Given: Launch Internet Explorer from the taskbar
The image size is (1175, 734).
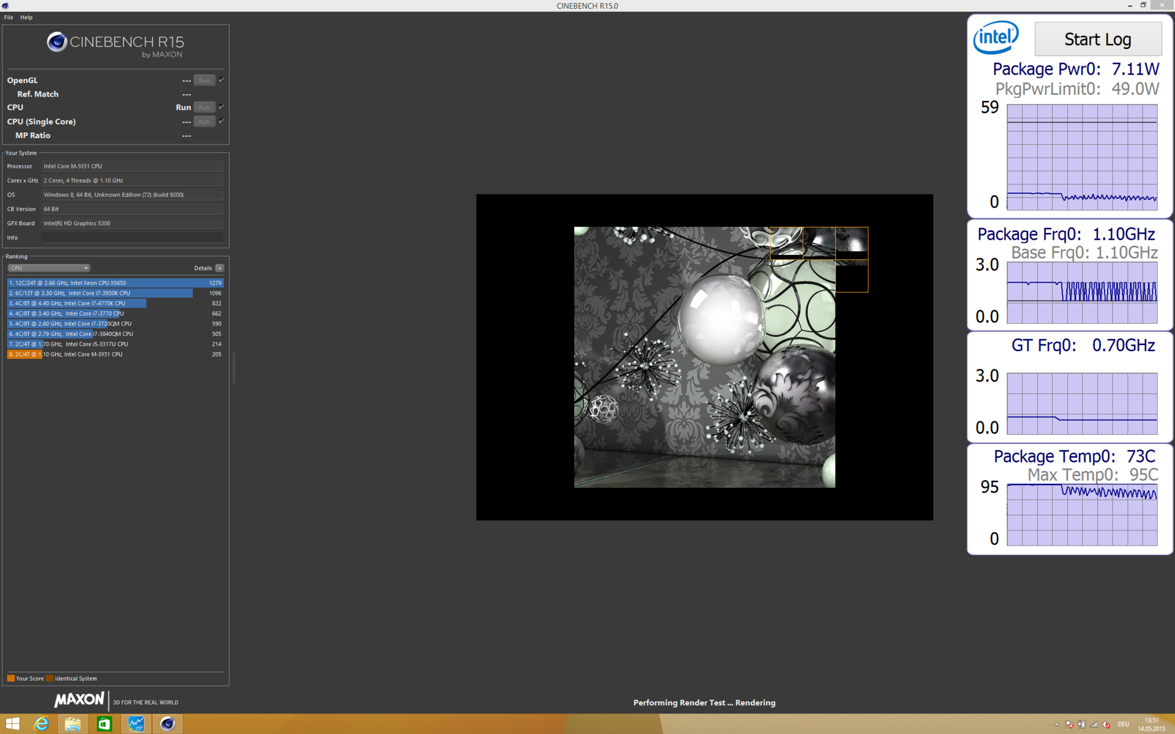Looking at the screenshot, I should pos(42,724).
